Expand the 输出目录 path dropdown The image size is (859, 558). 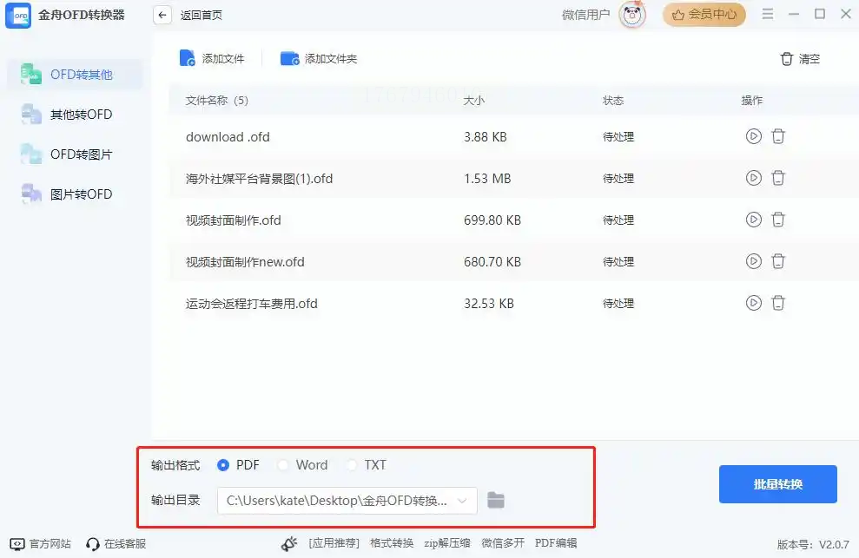tap(462, 501)
